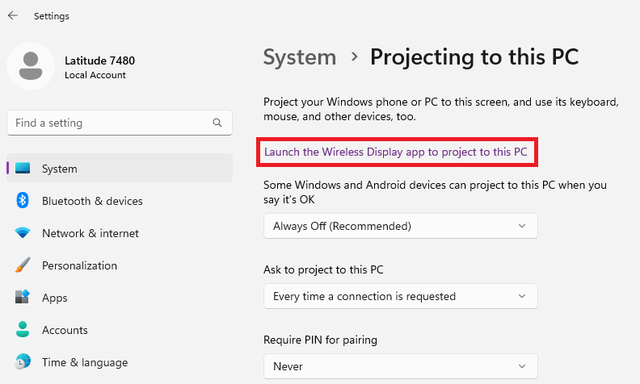Click the search magnifier icon

pyautogui.click(x=217, y=123)
